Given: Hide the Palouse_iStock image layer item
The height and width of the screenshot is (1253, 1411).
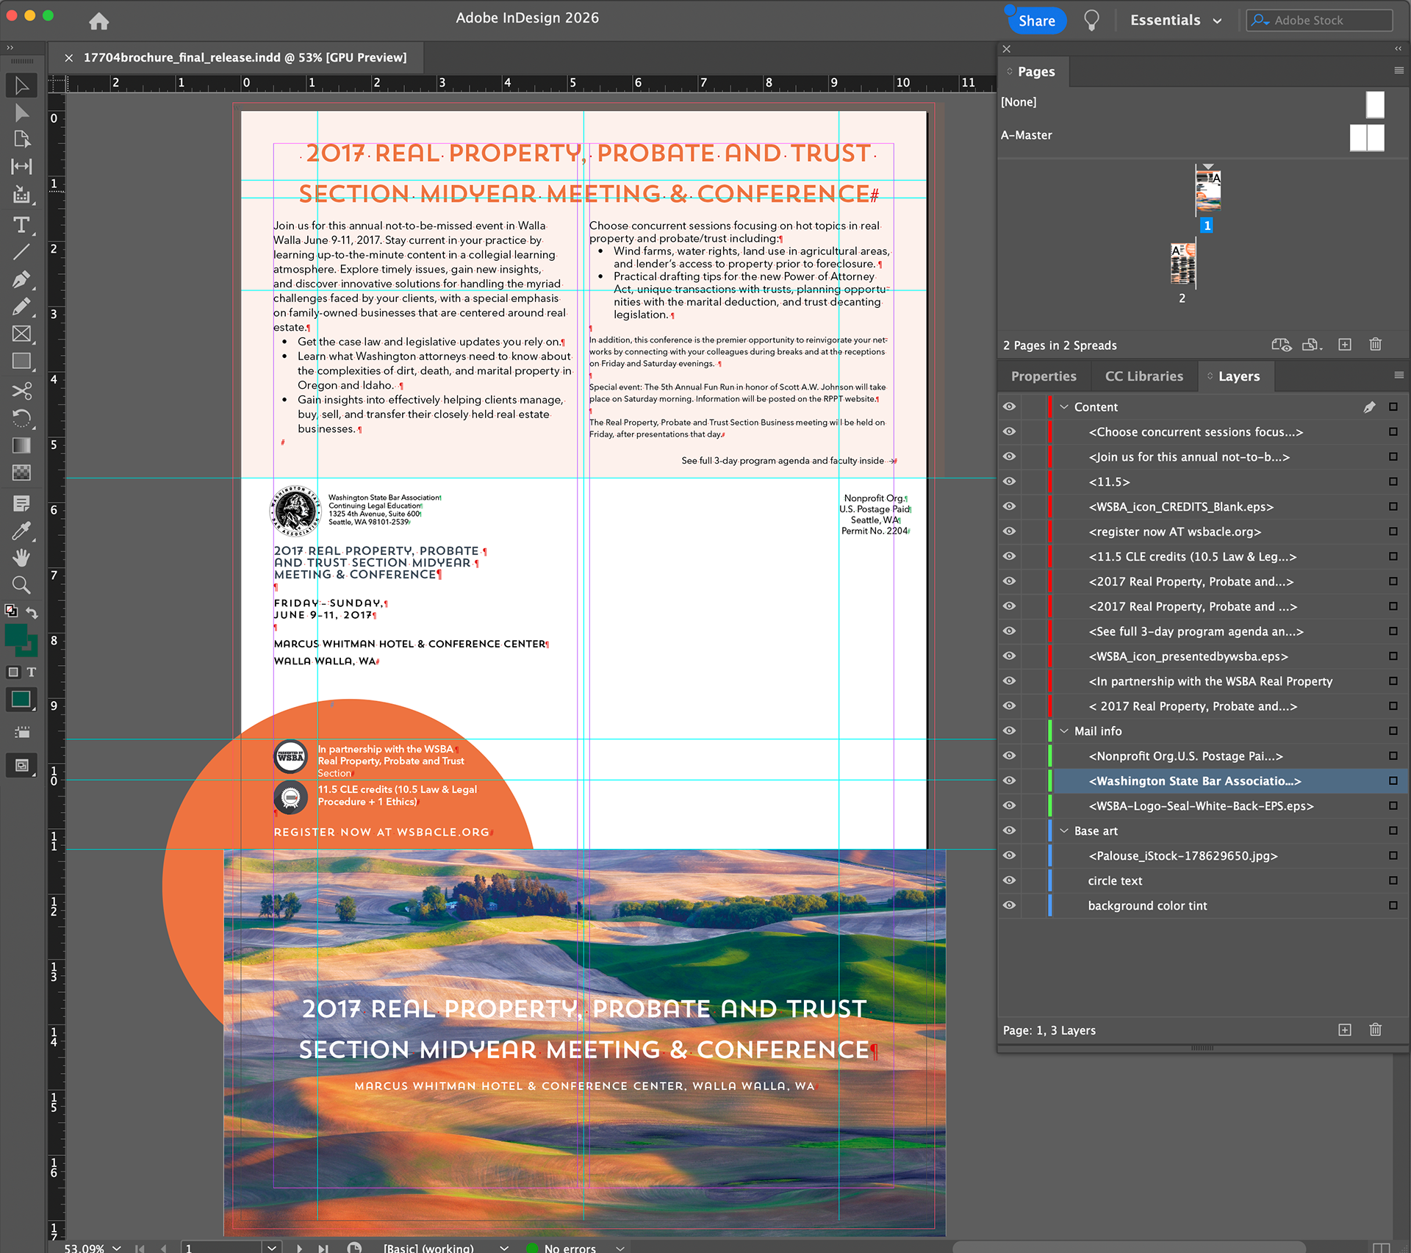Looking at the screenshot, I should (1009, 855).
